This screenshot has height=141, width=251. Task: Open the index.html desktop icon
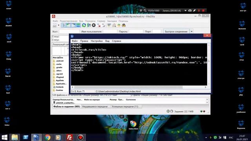click(x=133, y=125)
